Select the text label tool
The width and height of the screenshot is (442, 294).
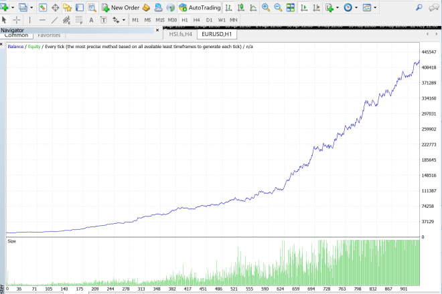coord(103,20)
